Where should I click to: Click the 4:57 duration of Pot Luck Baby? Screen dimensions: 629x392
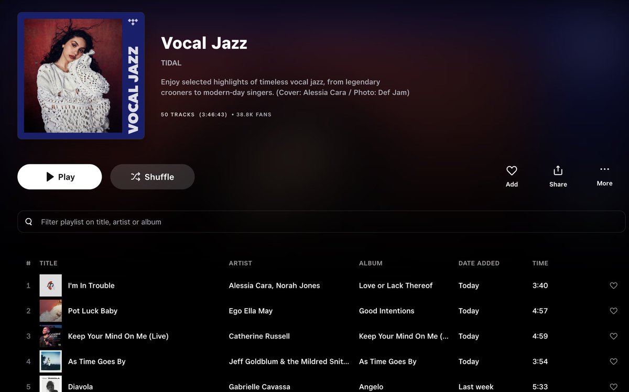(x=540, y=311)
